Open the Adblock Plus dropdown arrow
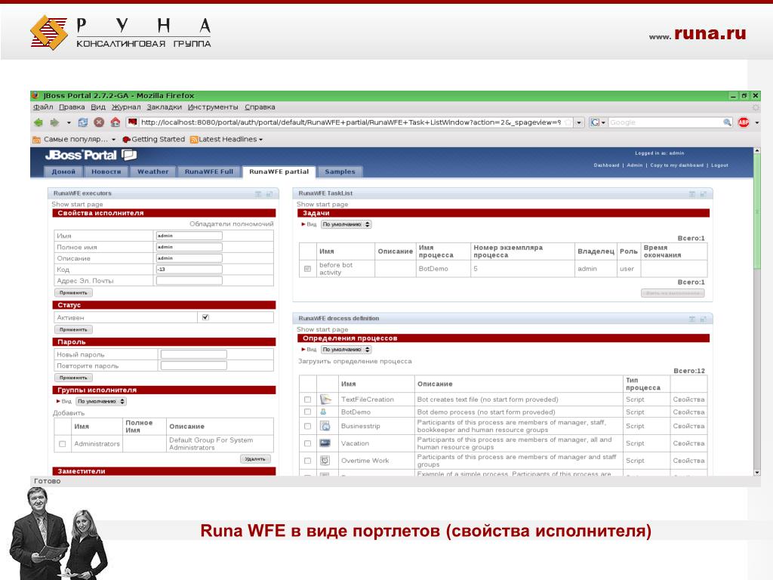 click(757, 122)
